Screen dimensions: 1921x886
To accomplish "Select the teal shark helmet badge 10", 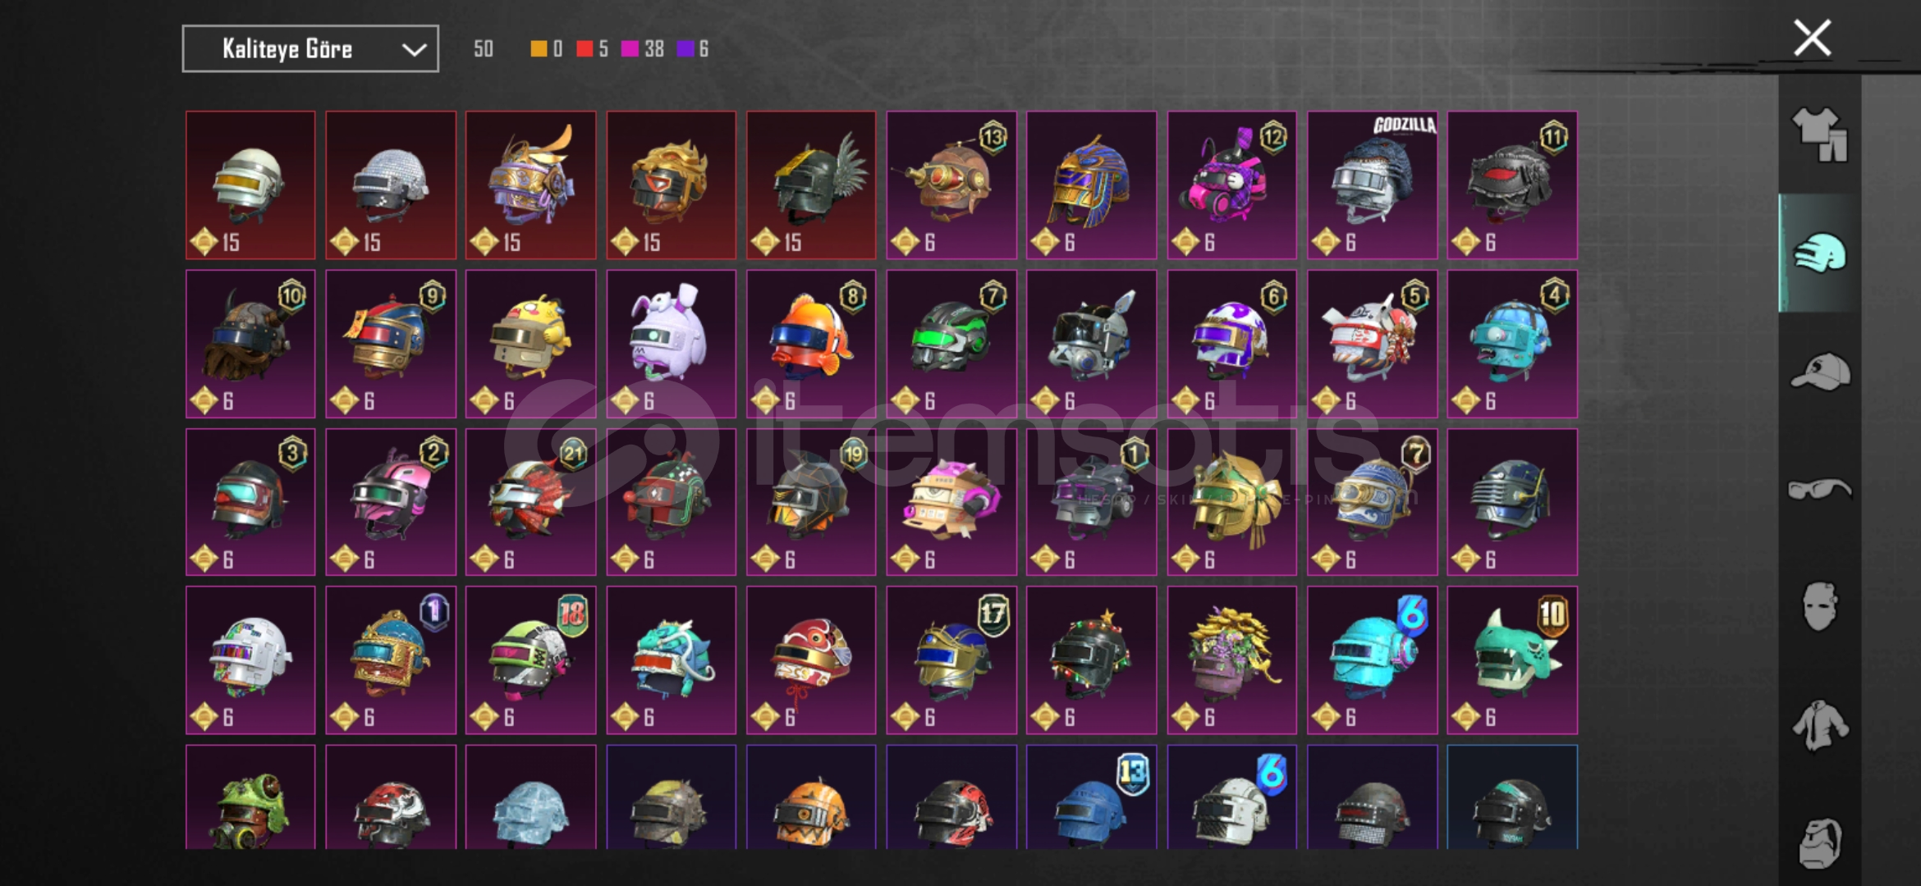I will 1512,660.
